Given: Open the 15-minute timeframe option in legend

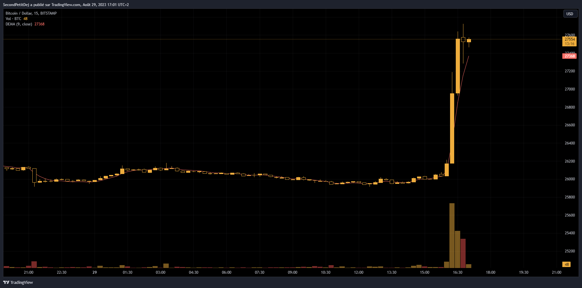Looking at the screenshot, I should [x=36, y=13].
